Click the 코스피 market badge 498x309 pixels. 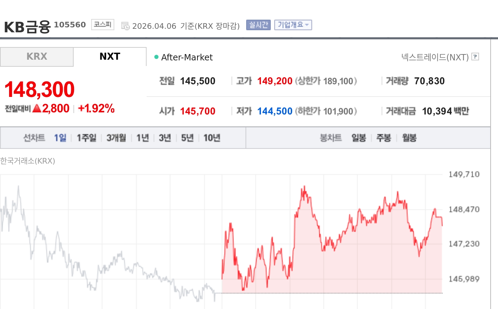102,24
